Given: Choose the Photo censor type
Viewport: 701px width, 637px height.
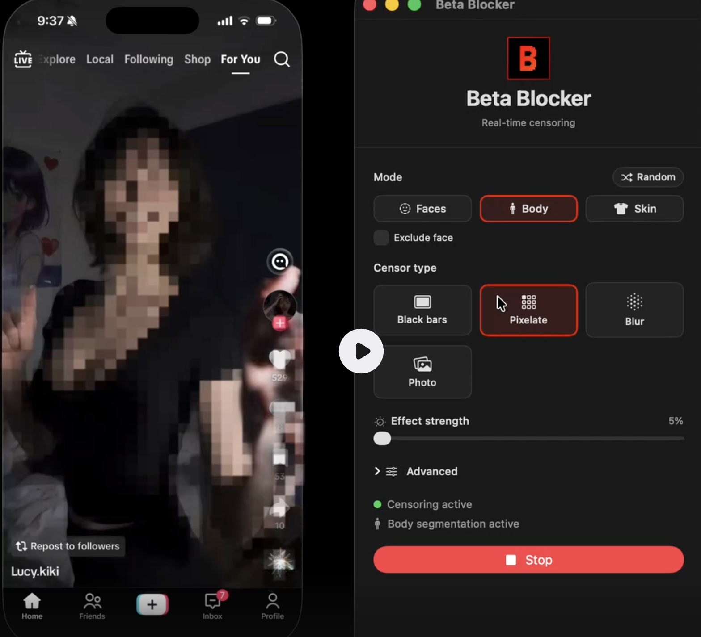Looking at the screenshot, I should (x=422, y=372).
